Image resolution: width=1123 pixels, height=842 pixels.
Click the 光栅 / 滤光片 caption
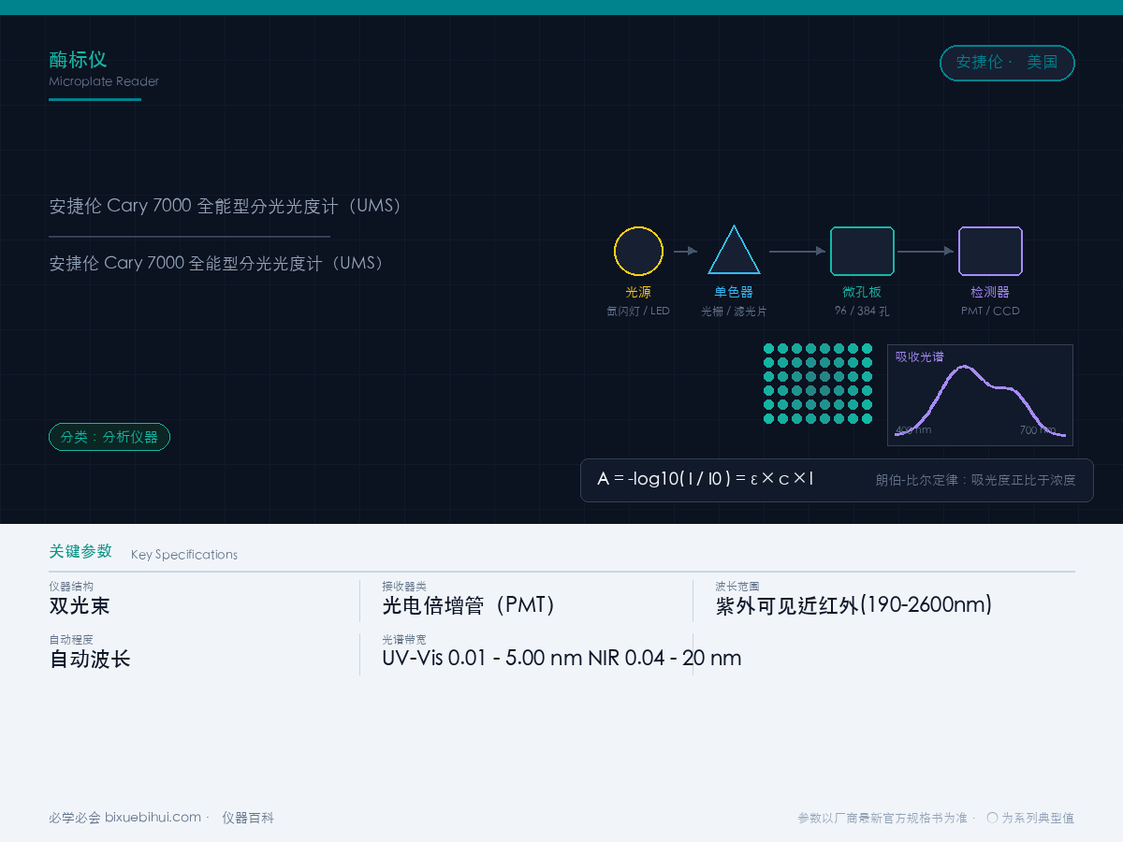click(734, 311)
